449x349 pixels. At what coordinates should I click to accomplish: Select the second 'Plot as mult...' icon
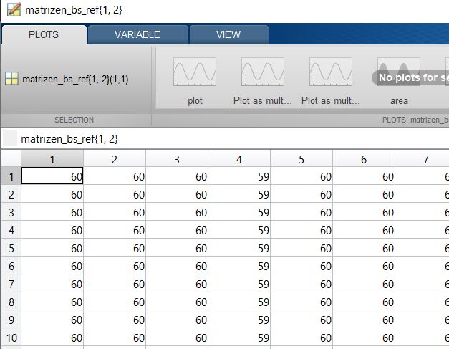pyautogui.click(x=330, y=73)
